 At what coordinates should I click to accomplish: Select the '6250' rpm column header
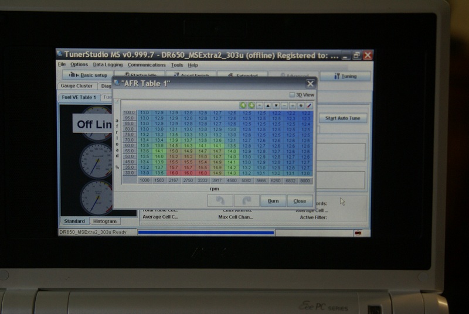pyautogui.click(x=276, y=181)
